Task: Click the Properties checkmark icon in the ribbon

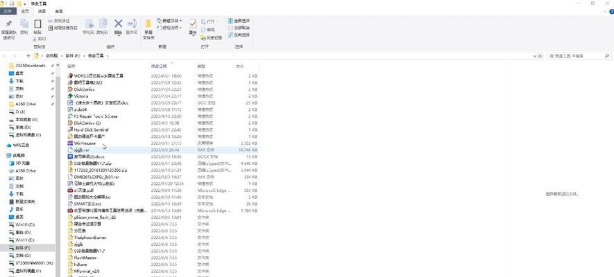Action: click(x=193, y=24)
